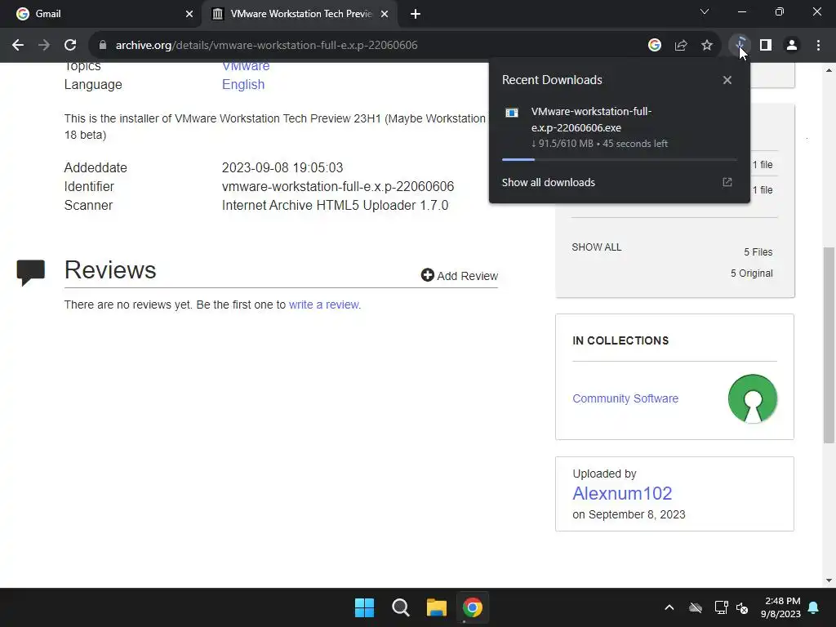Show hidden system tray icons
The image size is (836, 627).
(669, 607)
